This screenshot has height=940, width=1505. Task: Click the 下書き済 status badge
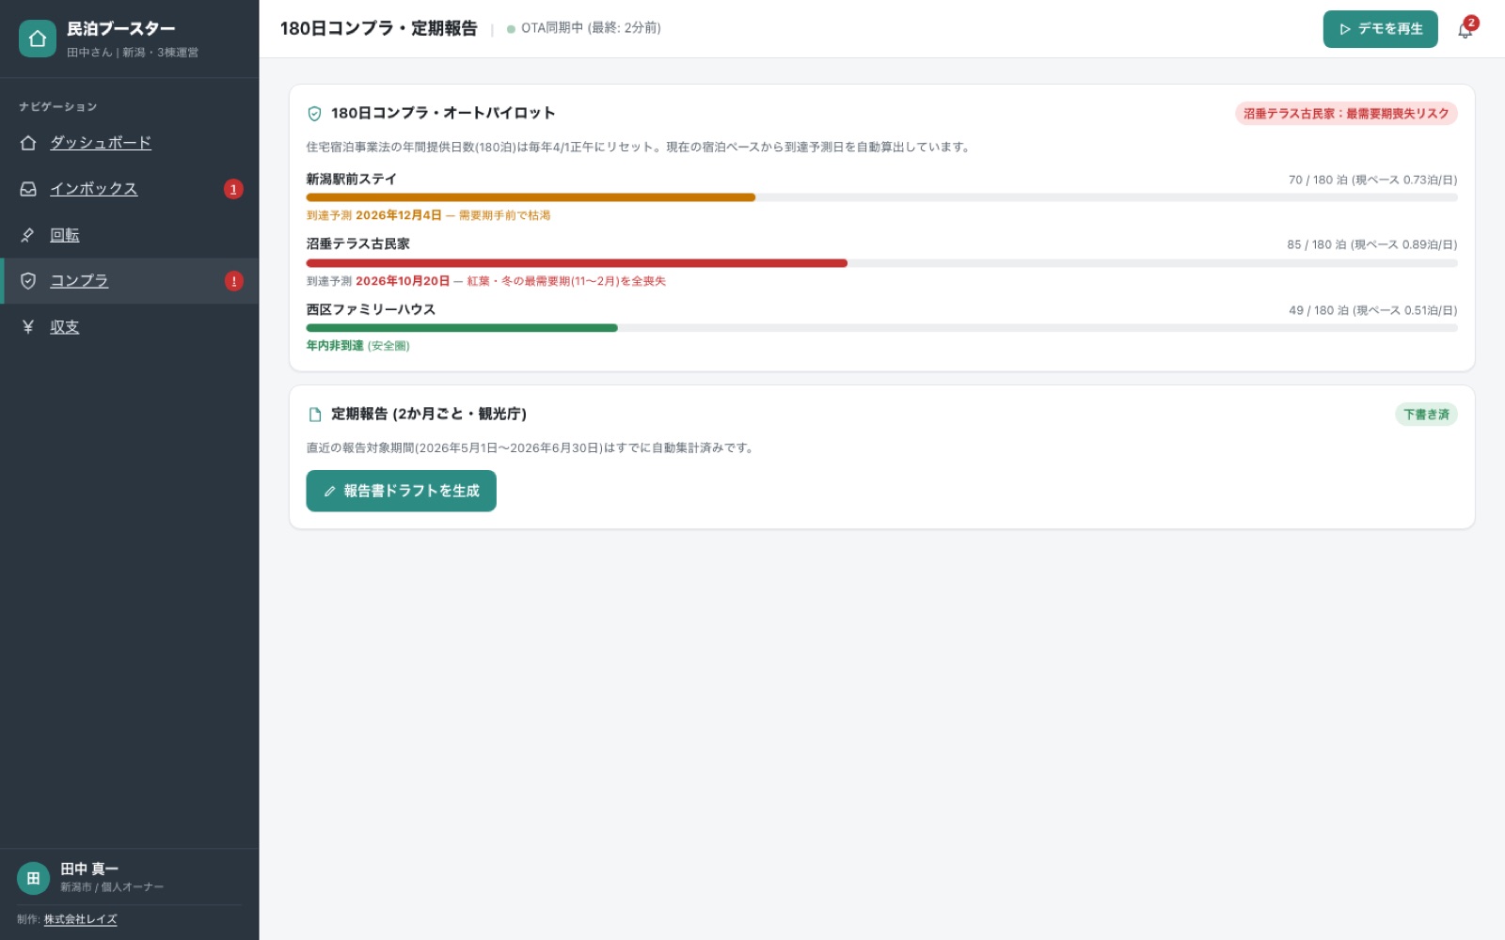click(x=1426, y=415)
